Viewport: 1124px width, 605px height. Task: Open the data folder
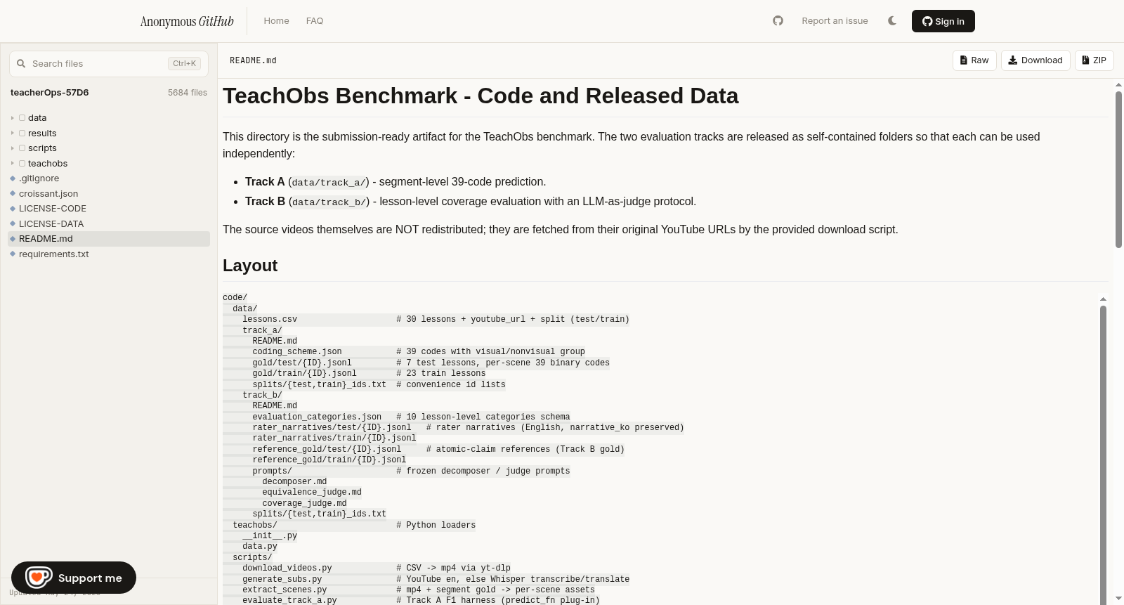coord(37,118)
